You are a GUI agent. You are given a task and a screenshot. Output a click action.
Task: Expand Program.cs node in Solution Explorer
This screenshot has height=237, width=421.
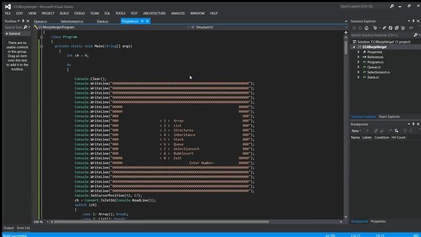359,62
